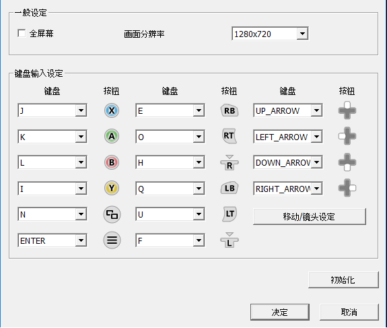
Task: Click the red B controller button icon
Action: pos(112,162)
